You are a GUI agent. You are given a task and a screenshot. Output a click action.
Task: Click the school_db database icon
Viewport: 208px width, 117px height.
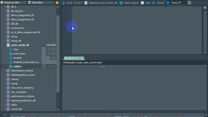8,109
